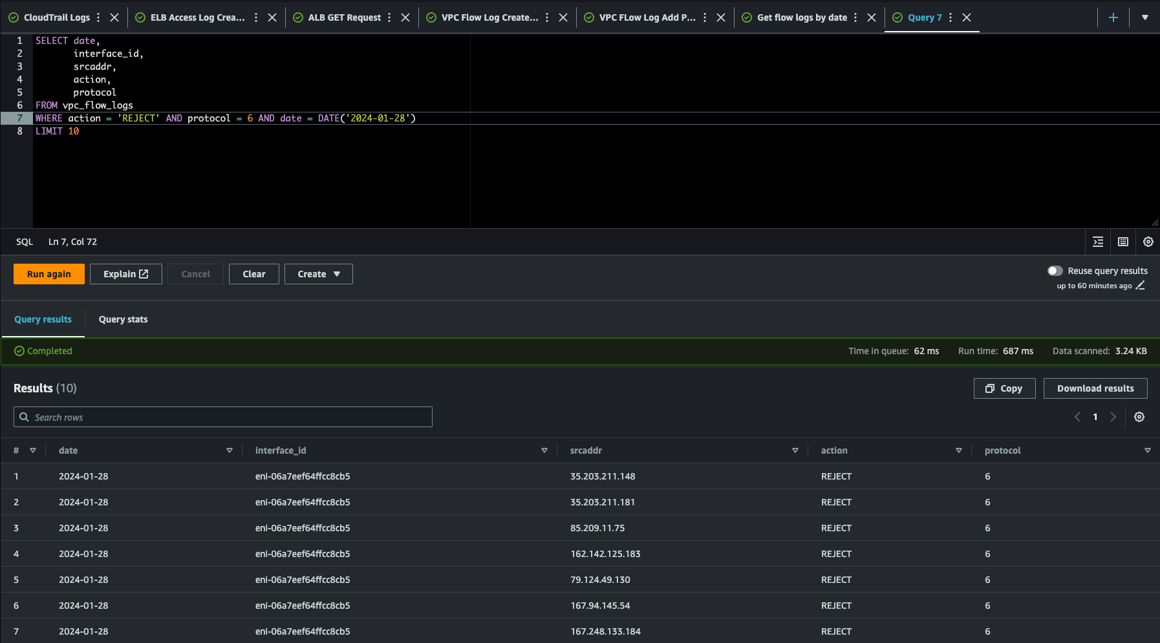Click the srcaddr cell 167.94.145.54
This screenshot has width=1160, height=643.
tap(600, 606)
